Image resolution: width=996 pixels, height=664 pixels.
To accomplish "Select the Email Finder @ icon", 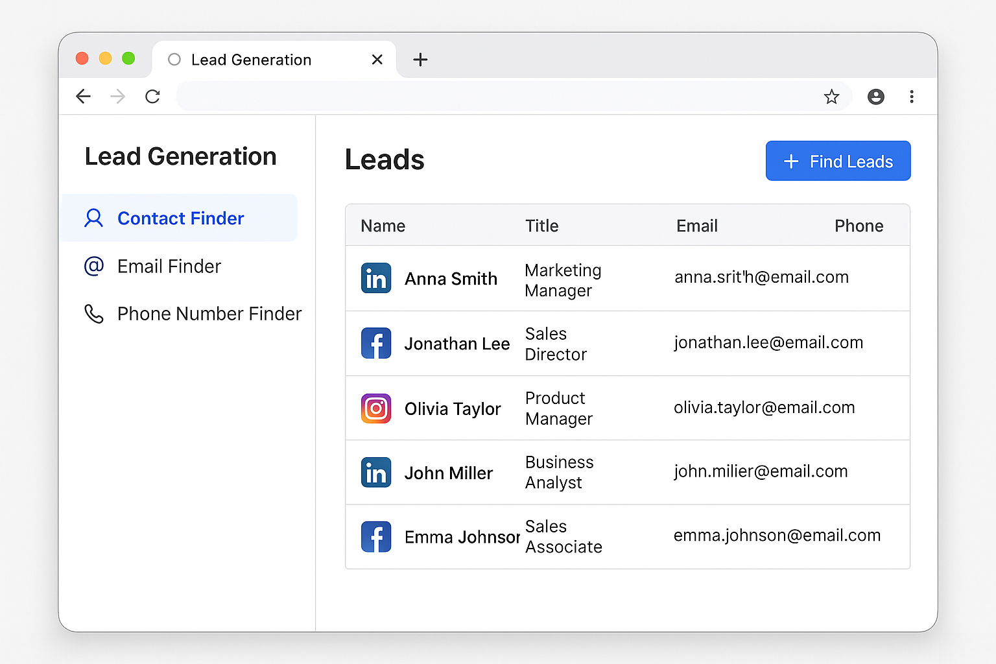I will [x=95, y=266].
